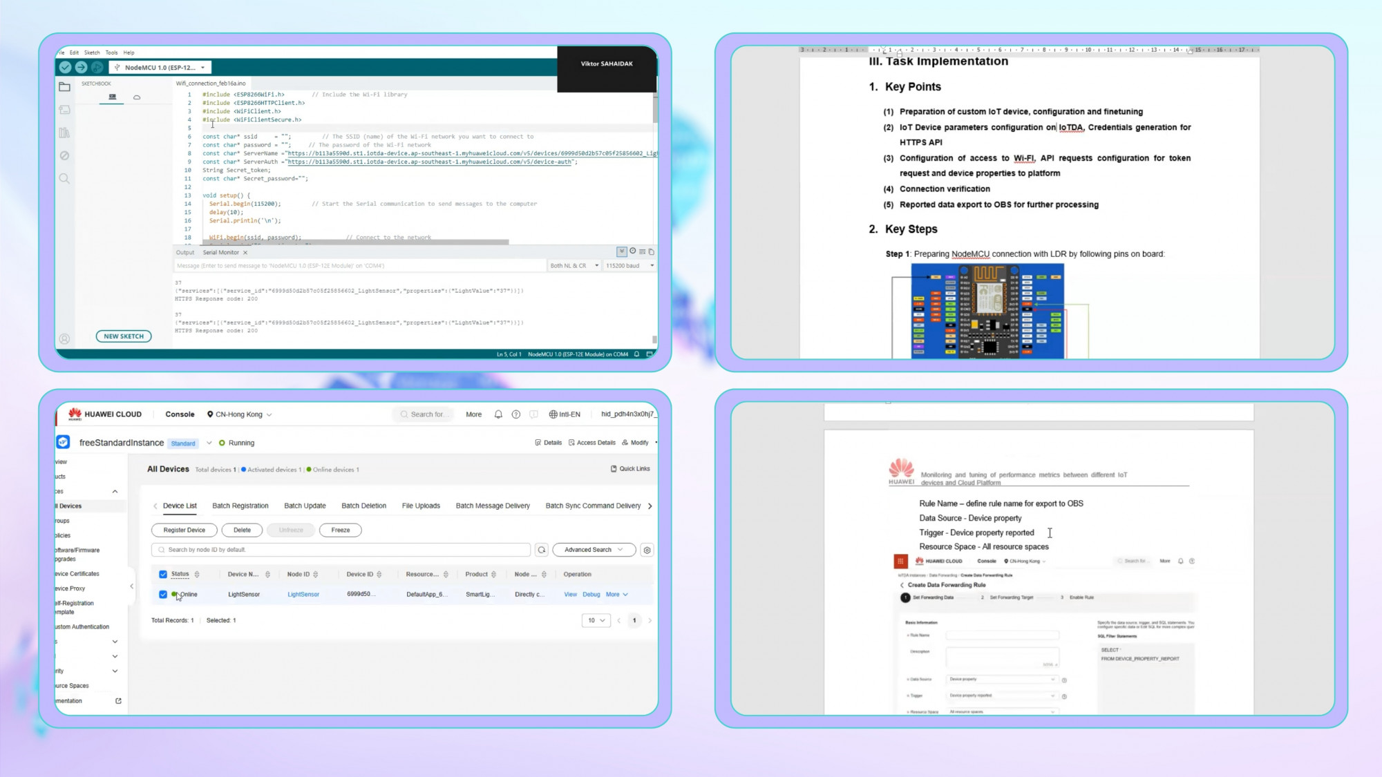Click the Arduino Upload arrow button
Viewport: 1382px width, 777px height.
81,67
